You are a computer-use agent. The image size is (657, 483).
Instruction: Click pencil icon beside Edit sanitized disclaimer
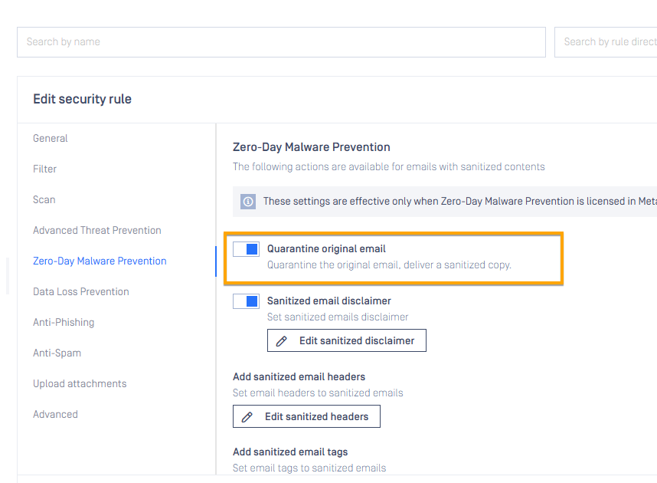coord(282,341)
